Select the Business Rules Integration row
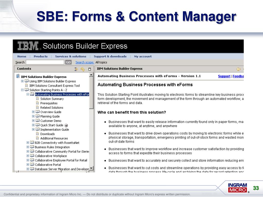 coord(52,147)
